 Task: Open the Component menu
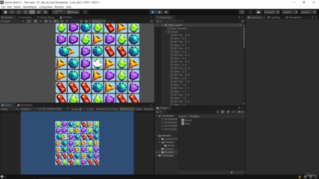pos(45,7)
